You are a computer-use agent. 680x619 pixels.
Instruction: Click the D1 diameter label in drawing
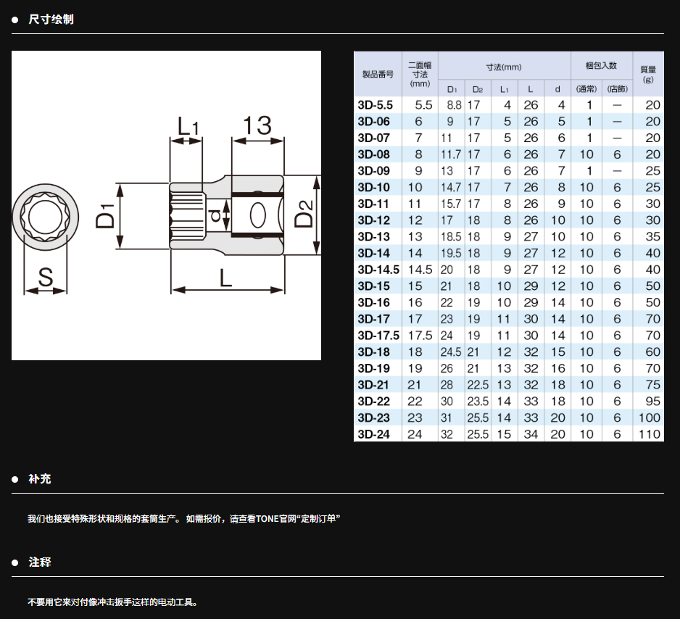click(107, 217)
